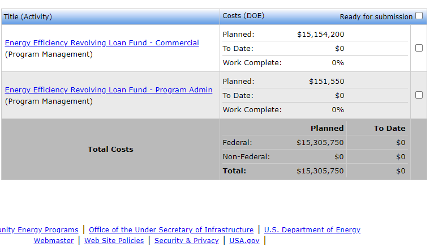Select the $151,550 planned cost value
This screenshot has height=251, width=434.
tap(326, 82)
